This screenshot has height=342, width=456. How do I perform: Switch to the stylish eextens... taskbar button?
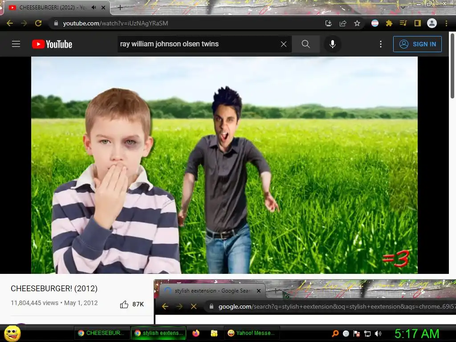point(159,333)
